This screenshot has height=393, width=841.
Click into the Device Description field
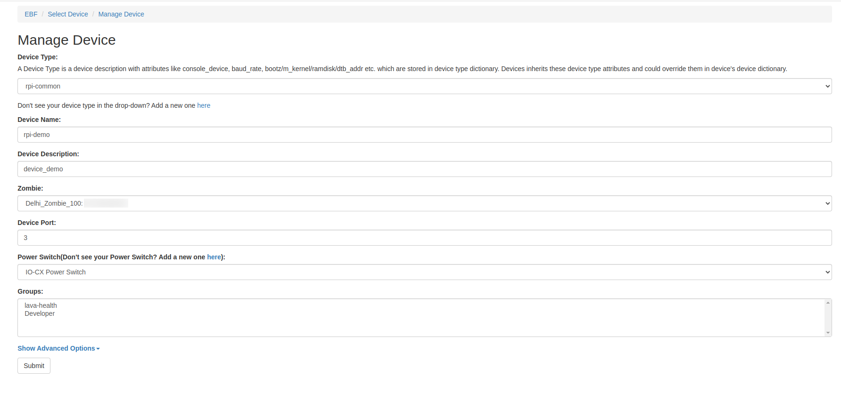[424, 169]
